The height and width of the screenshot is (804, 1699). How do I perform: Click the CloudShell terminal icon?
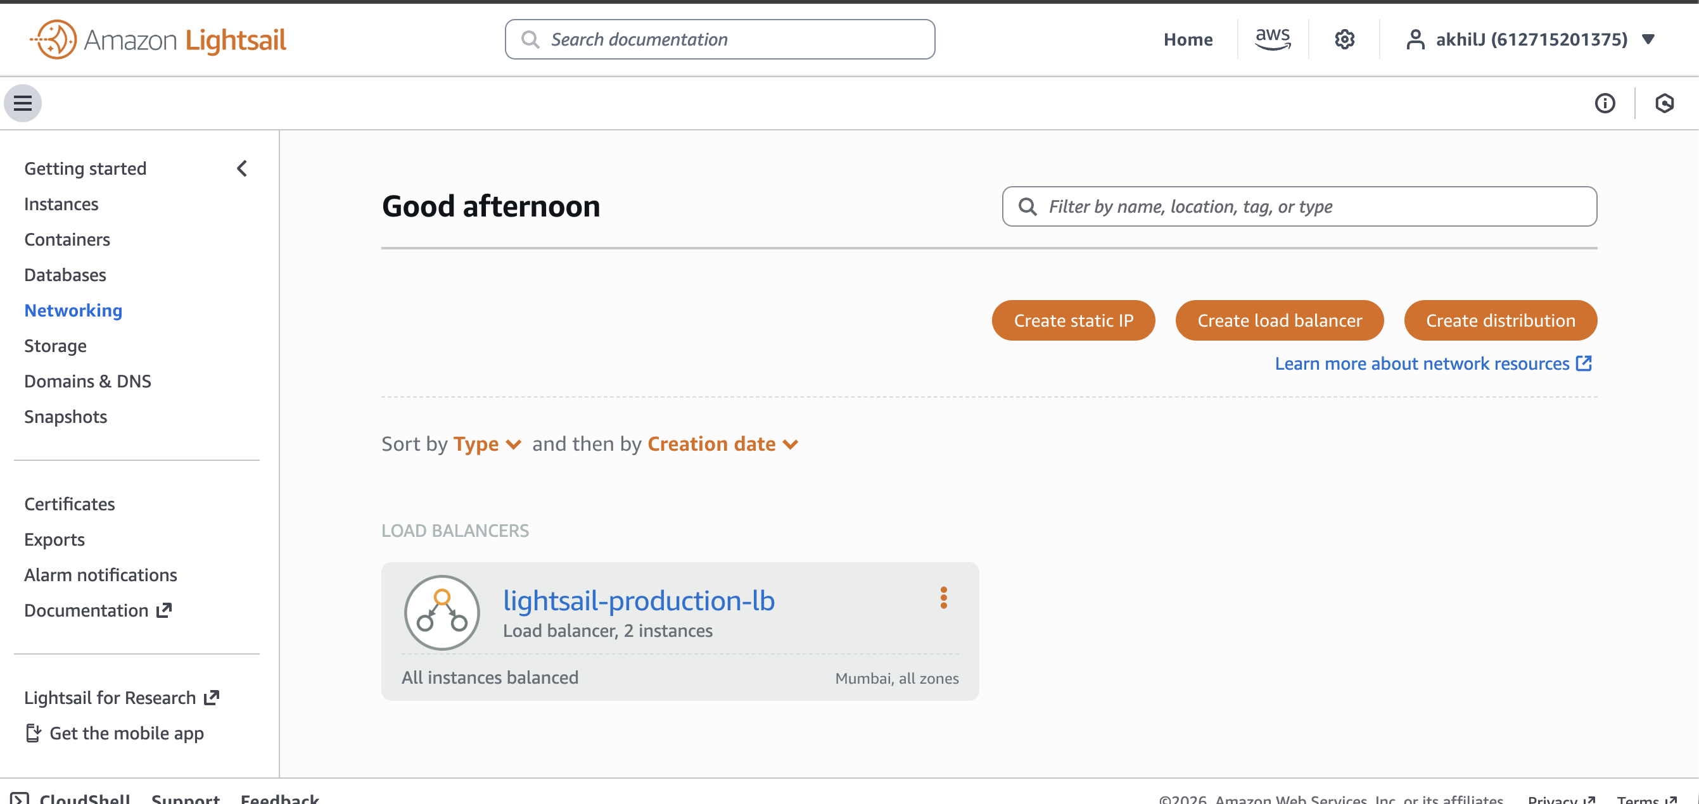(x=19, y=798)
